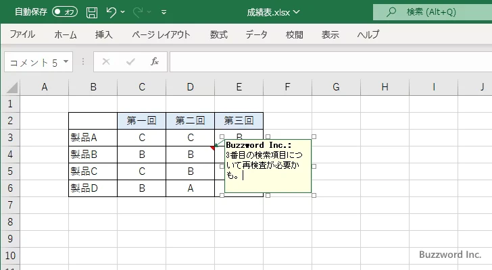Select column B header
Screen dimensions: 492x270
pyautogui.click(x=93, y=87)
